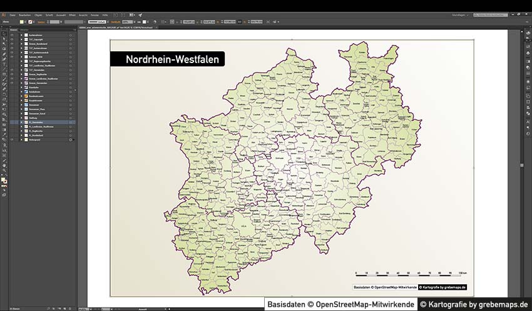Click the create new layer icon
This screenshot has width=532, height=311.
(x=65, y=308)
